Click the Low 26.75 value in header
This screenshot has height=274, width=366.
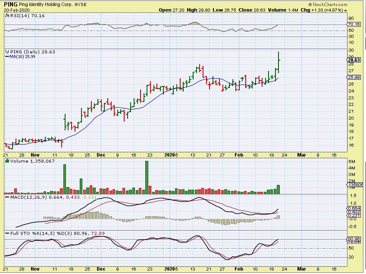(224, 10)
